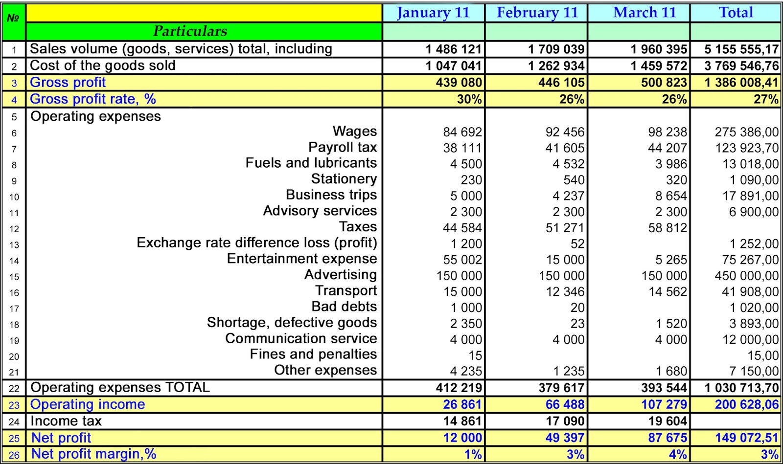The height and width of the screenshot is (464, 783).
Task: Click the Entertainment expense label
Action: pyautogui.click(x=303, y=259)
